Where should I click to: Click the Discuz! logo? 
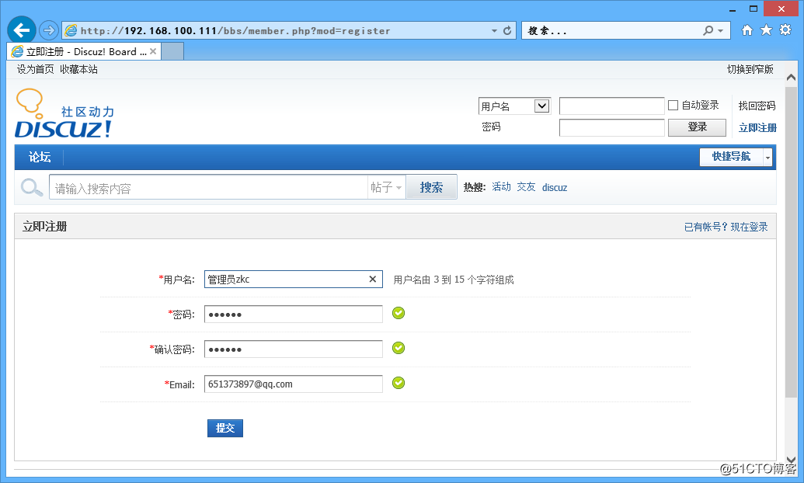click(64, 113)
